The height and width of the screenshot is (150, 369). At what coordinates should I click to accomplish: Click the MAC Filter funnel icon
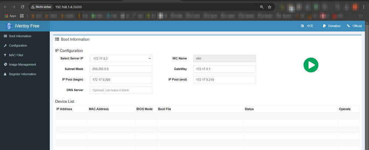5,55
